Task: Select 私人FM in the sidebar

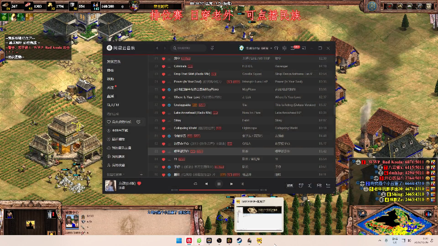Action: [113, 105]
